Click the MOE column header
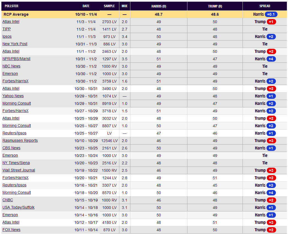The height and width of the screenshot is (234, 288). click(125, 6)
